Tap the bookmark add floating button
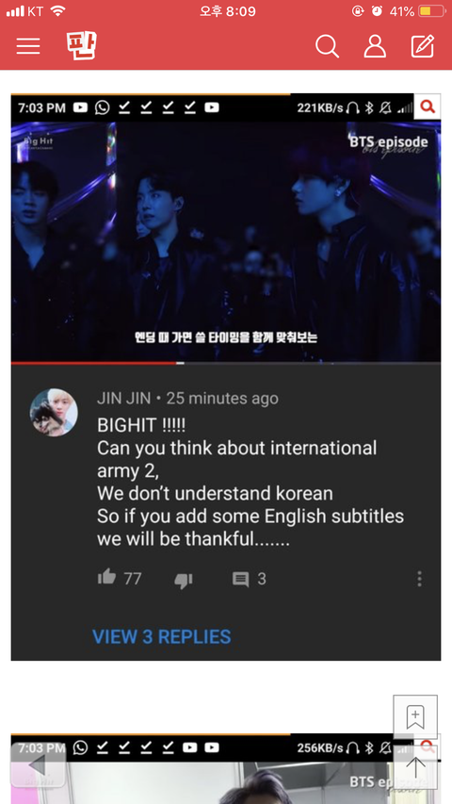Viewport: 452px width, 804px height. coord(415,717)
